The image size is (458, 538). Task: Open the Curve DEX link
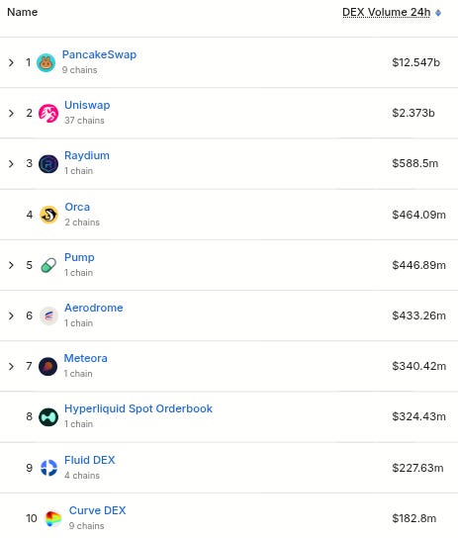97,510
